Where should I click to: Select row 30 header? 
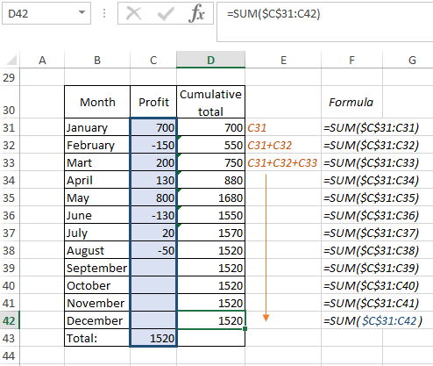point(9,102)
